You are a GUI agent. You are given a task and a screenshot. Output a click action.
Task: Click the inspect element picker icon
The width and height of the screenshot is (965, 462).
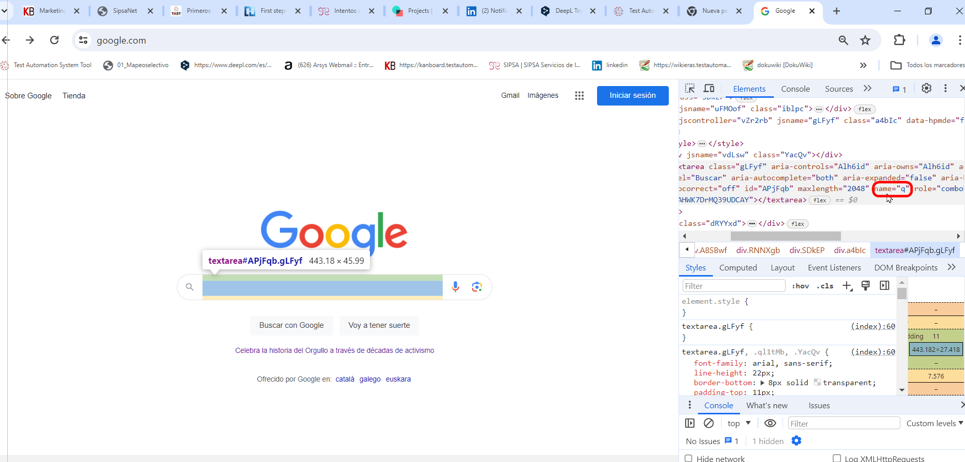pyautogui.click(x=690, y=89)
